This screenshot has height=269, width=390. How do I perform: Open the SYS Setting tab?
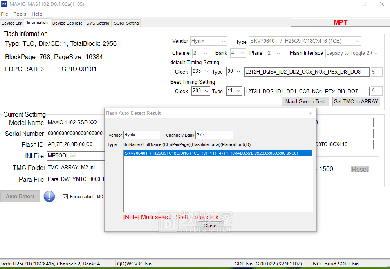coord(98,23)
